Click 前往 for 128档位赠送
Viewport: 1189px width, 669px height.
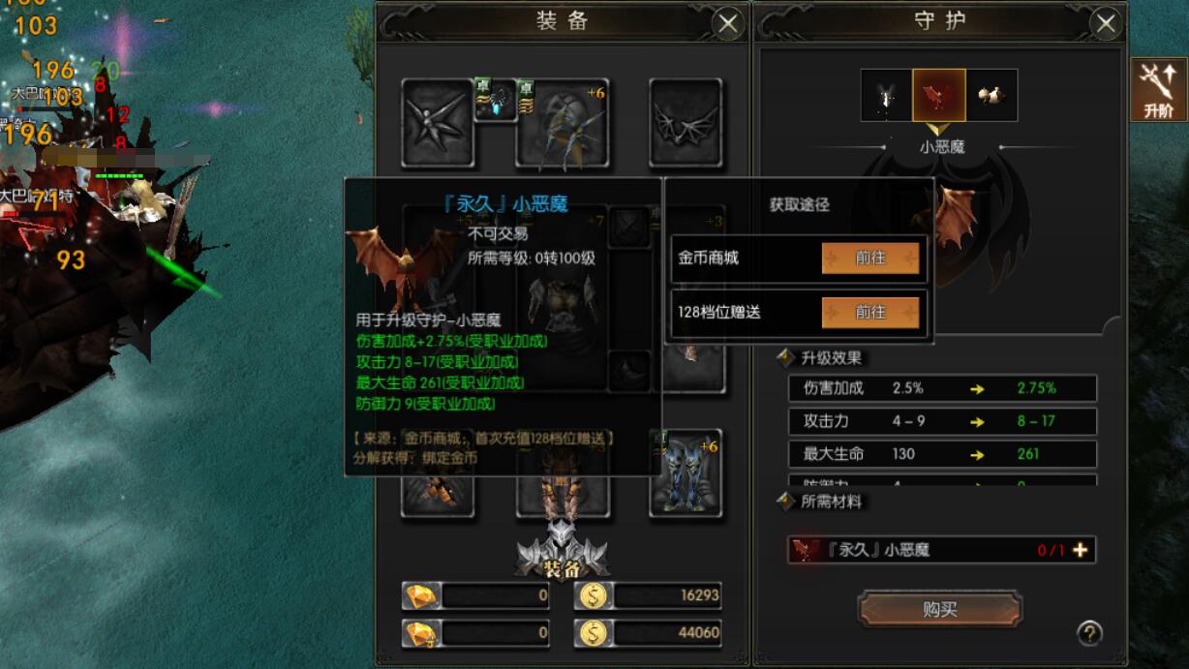click(870, 312)
